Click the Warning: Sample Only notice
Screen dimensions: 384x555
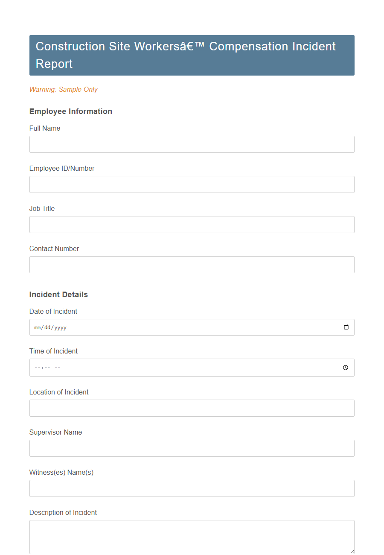[x=63, y=89]
